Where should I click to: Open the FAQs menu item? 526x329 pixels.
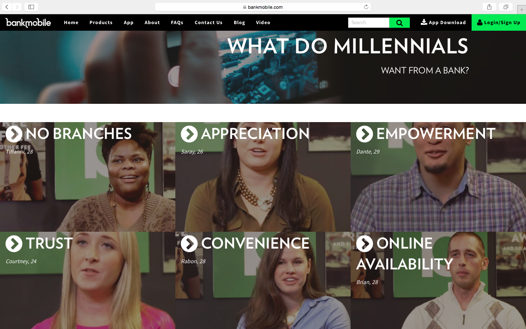pyautogui.click(x=177, y=23)
